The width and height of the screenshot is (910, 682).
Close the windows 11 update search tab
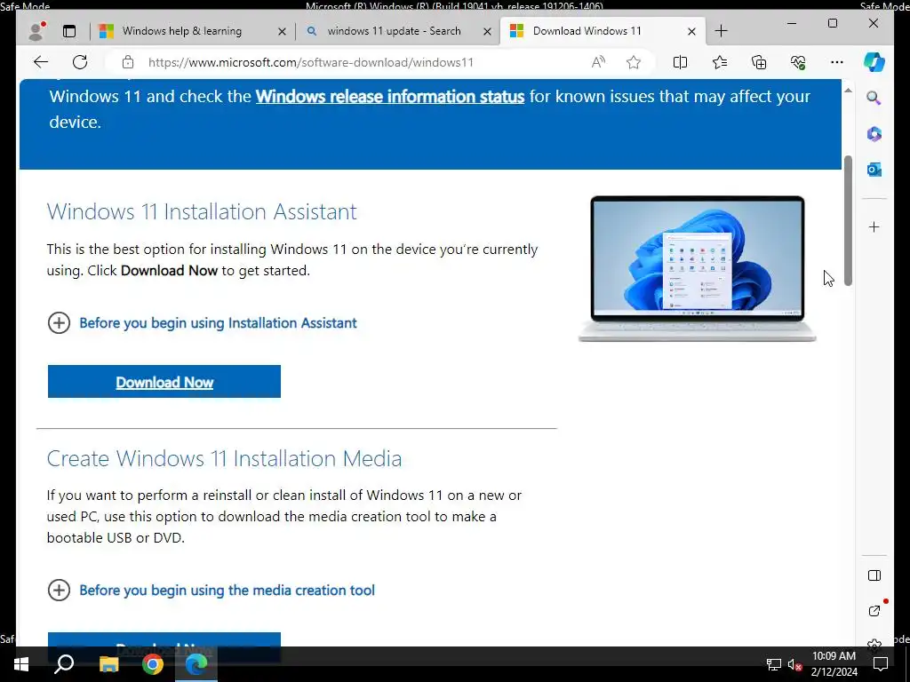point(488,31)
